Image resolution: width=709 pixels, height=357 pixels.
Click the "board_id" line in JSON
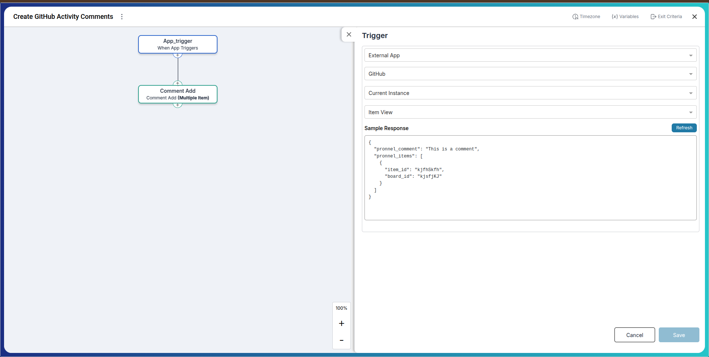pyautogui.click(x=413, y=176)
